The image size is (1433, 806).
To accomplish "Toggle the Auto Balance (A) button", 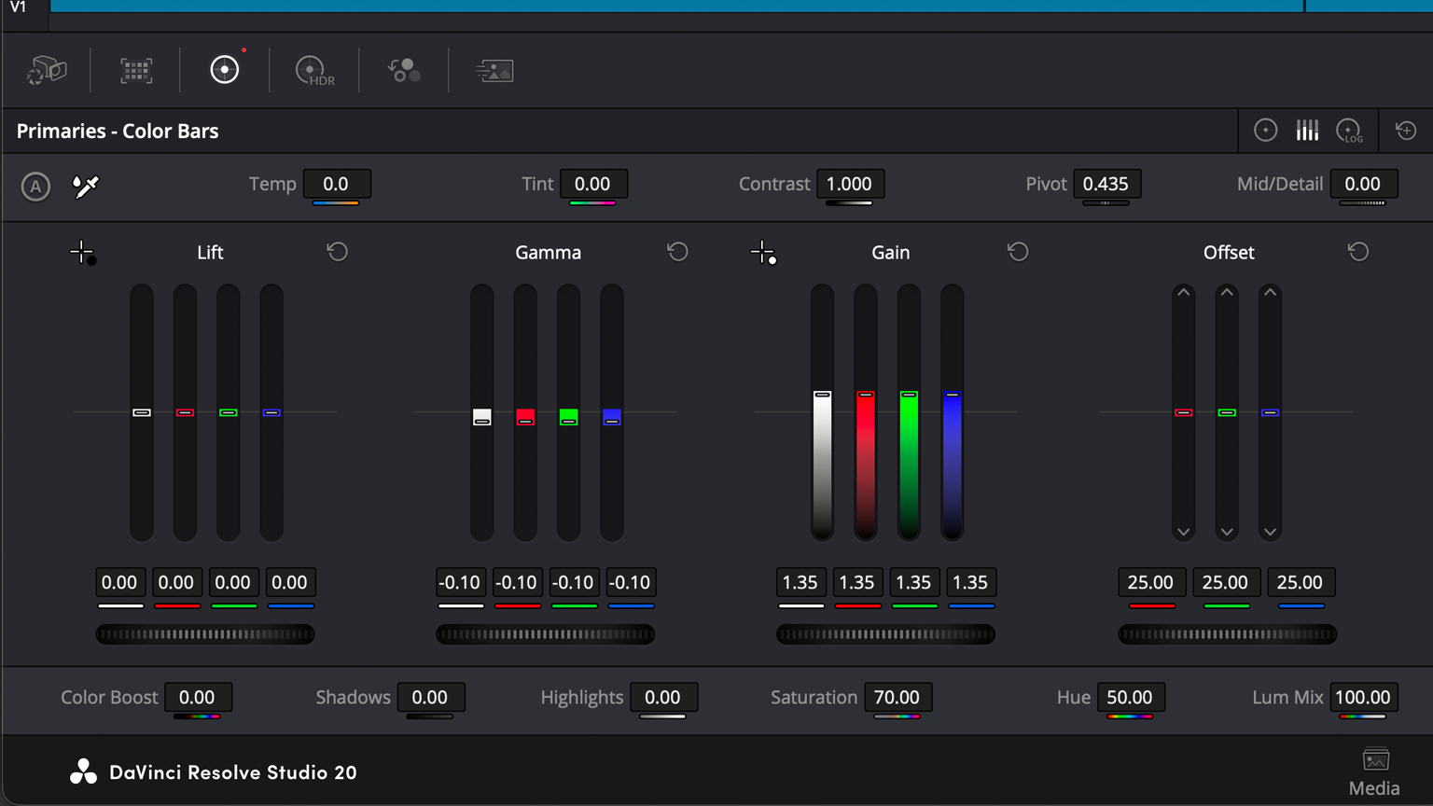I will (x=35, y=187).
